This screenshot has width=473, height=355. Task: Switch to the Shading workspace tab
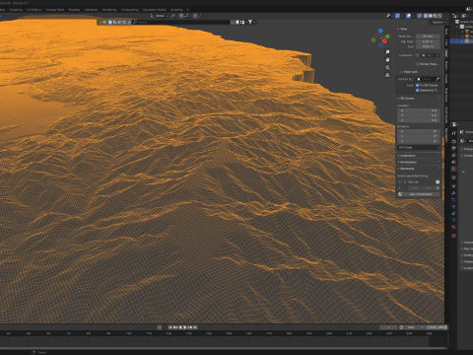pos(74,10)
